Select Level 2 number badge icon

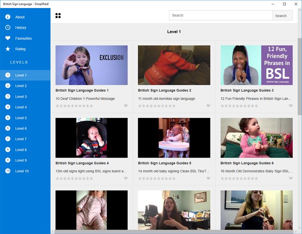(8, 86)
